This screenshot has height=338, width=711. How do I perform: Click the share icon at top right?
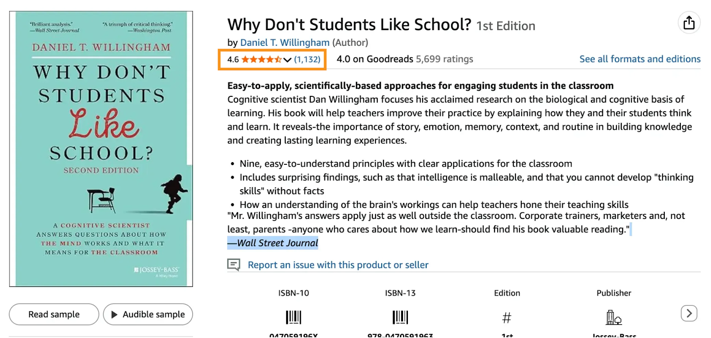click(689, 23)
